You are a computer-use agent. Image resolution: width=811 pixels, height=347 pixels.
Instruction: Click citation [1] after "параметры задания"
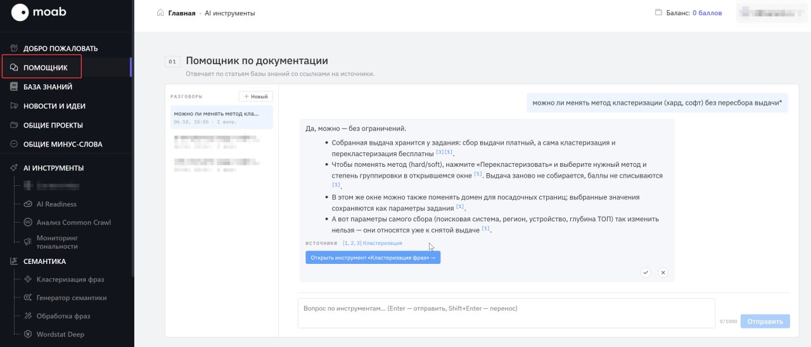click(461, 206)
